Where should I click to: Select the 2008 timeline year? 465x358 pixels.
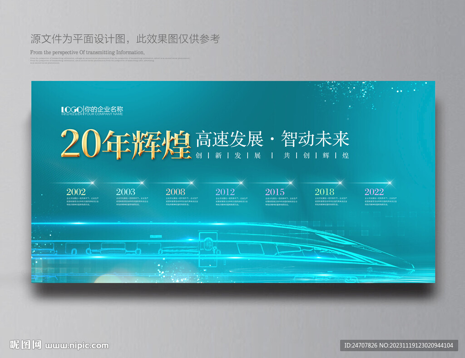click(x=175, y=192)
